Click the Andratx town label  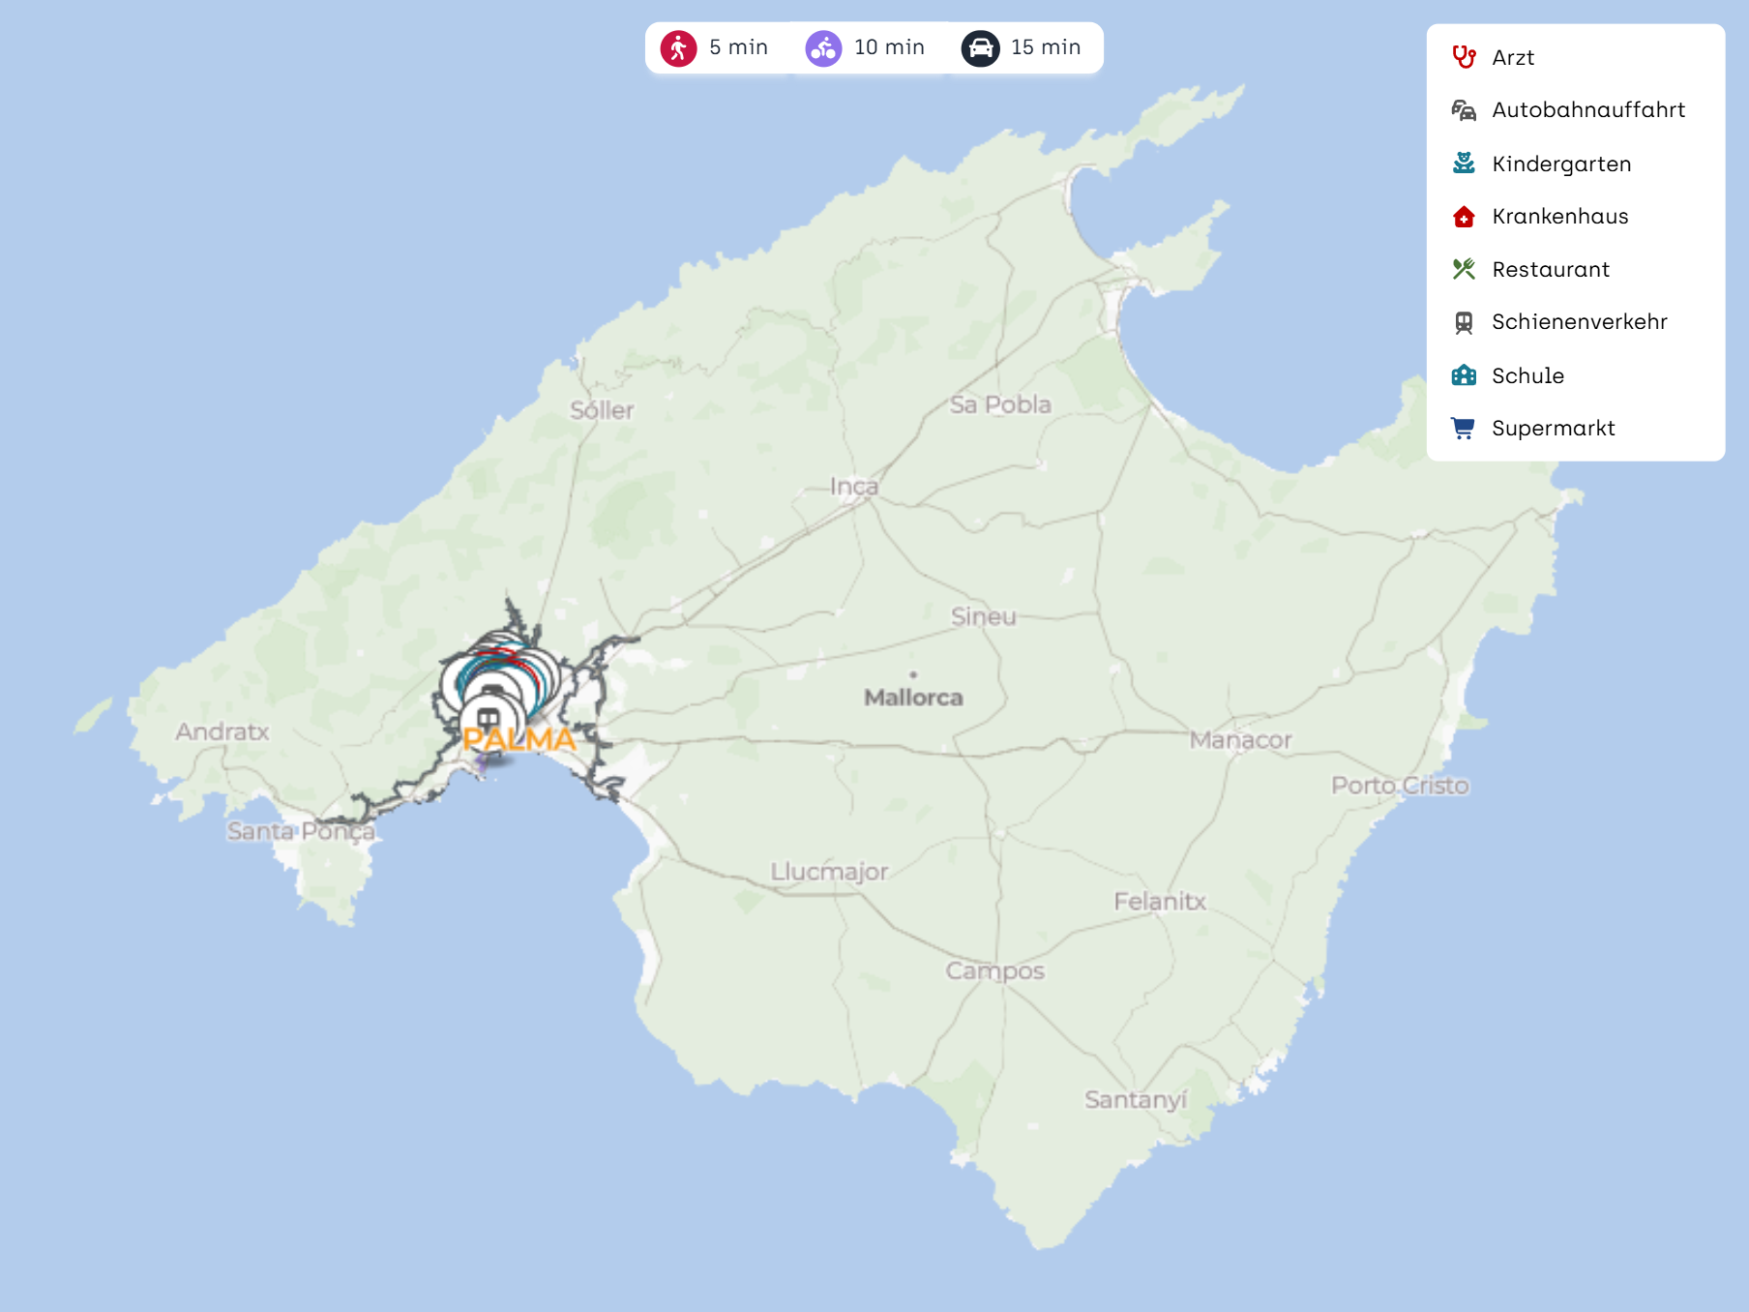[x=222, y=731]
